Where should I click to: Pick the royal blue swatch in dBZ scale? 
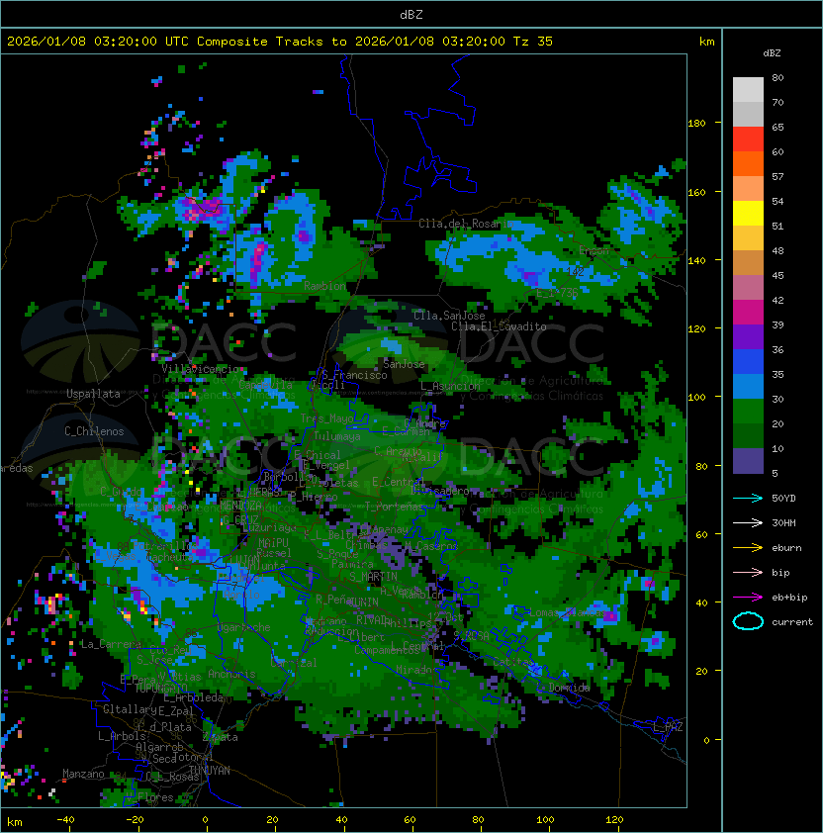(x=748, y=362)
